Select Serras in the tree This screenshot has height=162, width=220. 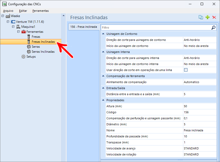point(36,47)
